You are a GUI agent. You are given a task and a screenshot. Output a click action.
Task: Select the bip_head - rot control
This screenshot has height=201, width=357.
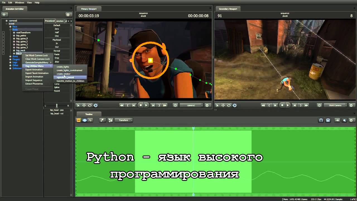coord(57,114)
